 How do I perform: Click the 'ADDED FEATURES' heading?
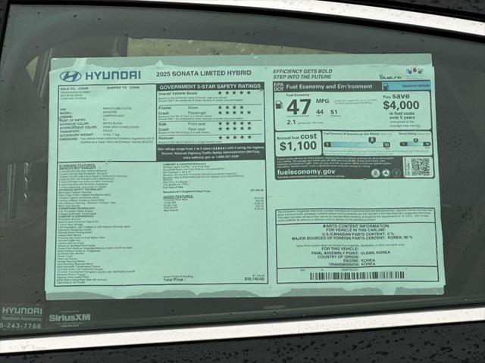point(178,197)
